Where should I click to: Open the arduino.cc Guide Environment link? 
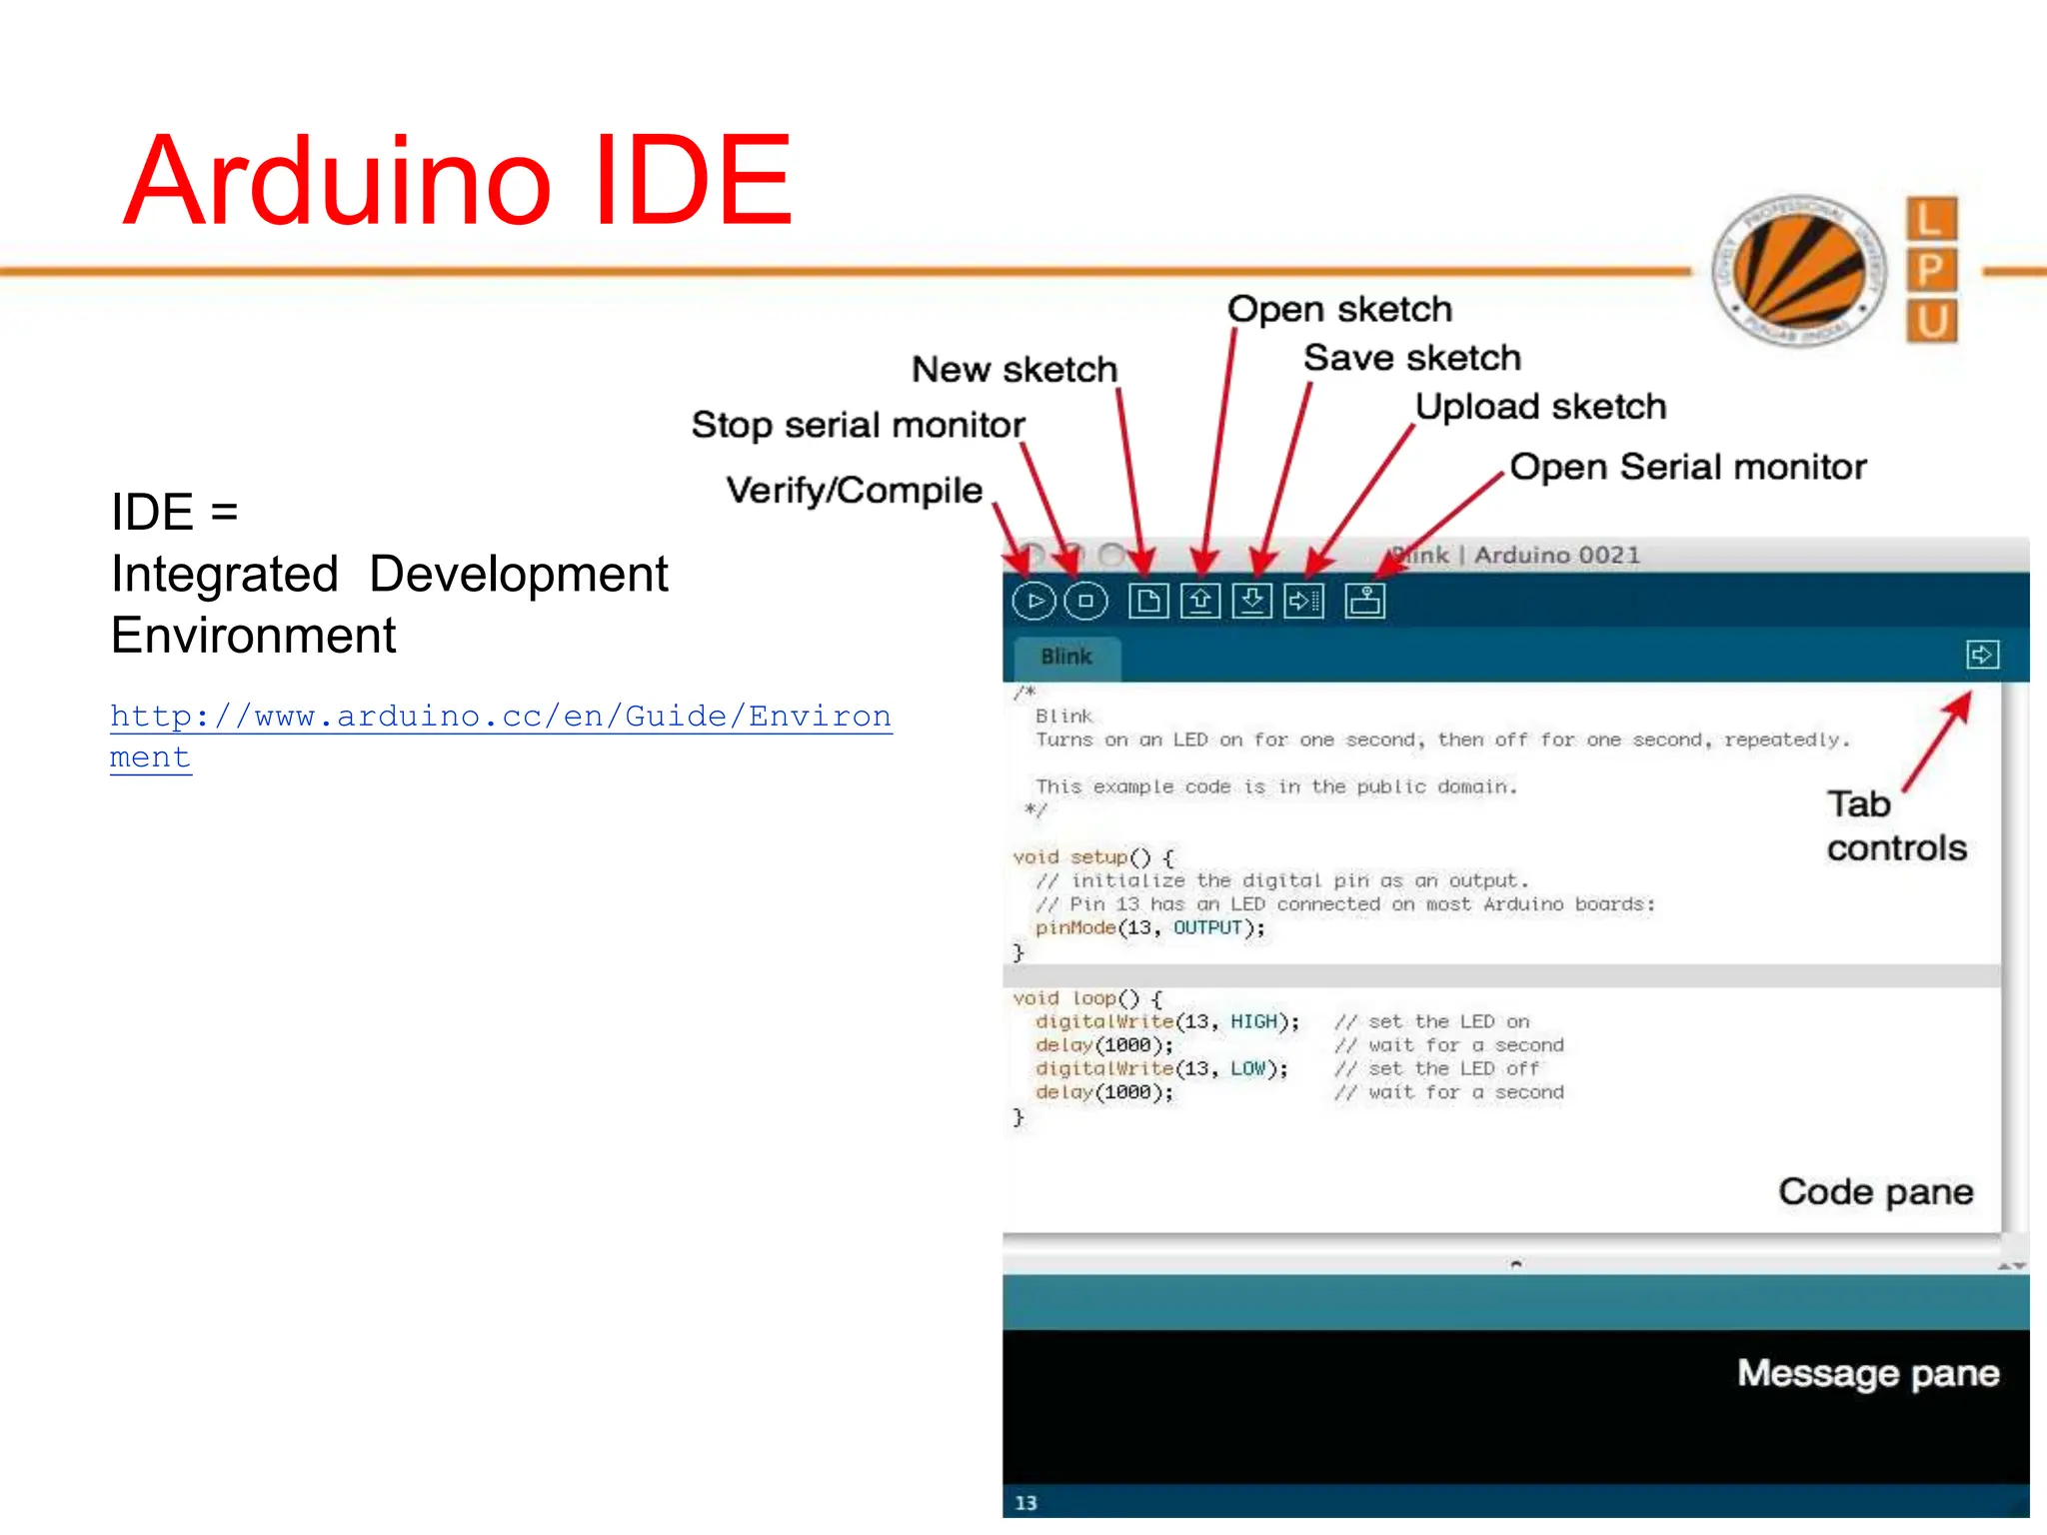(x=500, y=717)
